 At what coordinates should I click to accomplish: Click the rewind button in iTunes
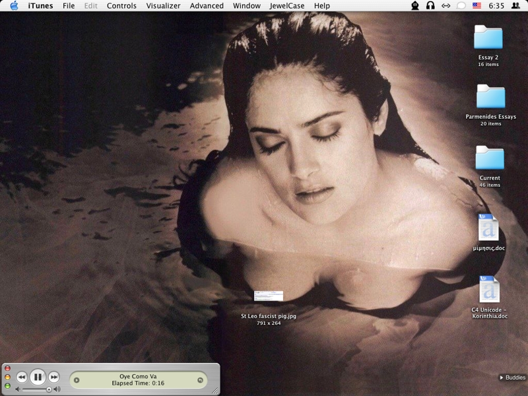[22, 377]
